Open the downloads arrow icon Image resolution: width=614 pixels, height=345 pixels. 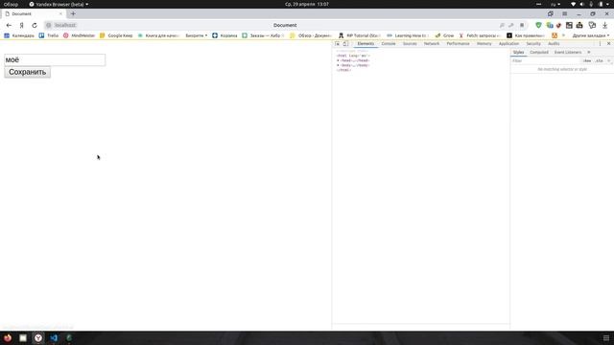pos(605,25)
